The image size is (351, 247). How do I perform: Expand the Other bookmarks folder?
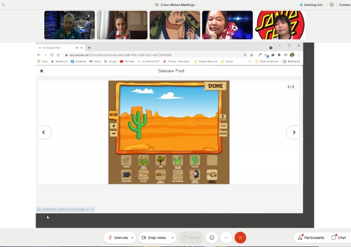pos(267,61)
